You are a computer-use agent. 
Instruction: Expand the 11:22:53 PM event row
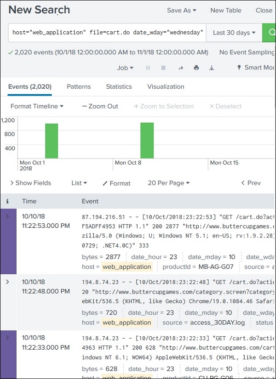(x=7, y=216)
